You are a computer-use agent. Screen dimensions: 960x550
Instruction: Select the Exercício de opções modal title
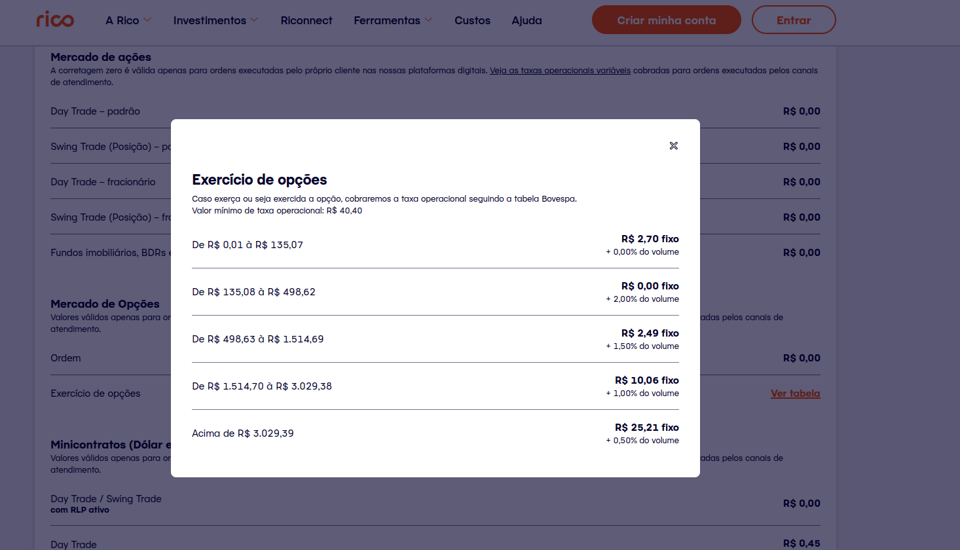259,179
